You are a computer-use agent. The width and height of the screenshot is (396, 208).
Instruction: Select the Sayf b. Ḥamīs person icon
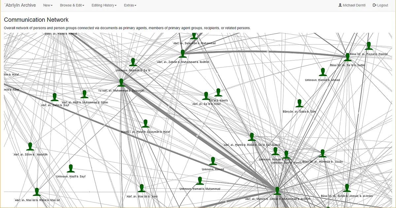click(286, 155)
